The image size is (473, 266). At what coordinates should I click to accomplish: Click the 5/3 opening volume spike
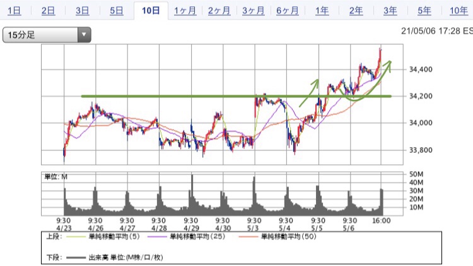(254, 196)
